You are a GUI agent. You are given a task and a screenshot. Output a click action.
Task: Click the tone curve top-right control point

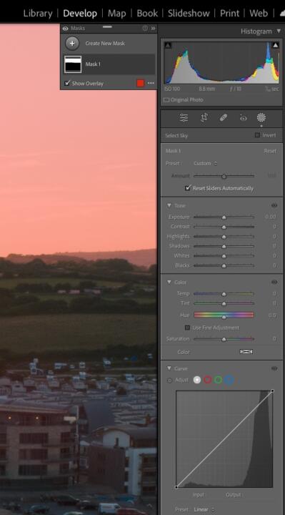(273, 391)
